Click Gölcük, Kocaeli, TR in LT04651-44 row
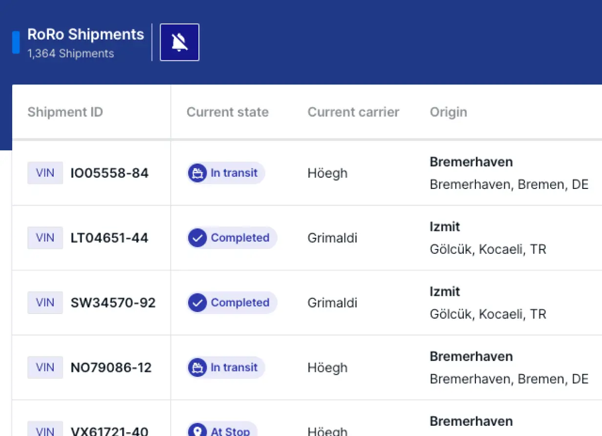 point(488,249)
